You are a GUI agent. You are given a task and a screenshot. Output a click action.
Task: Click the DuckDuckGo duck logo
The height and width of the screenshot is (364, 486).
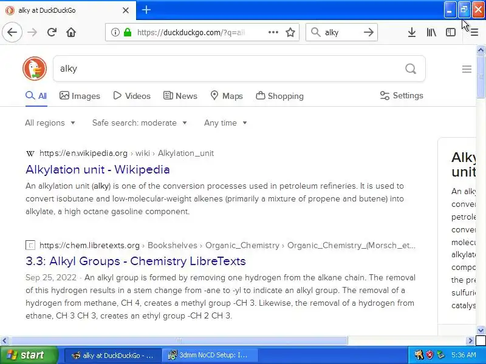35,69
